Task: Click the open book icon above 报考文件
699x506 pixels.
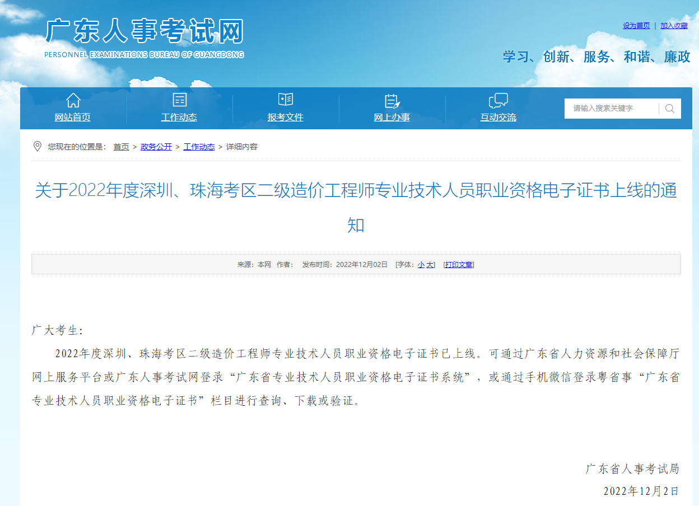Action: pos(286,100)
